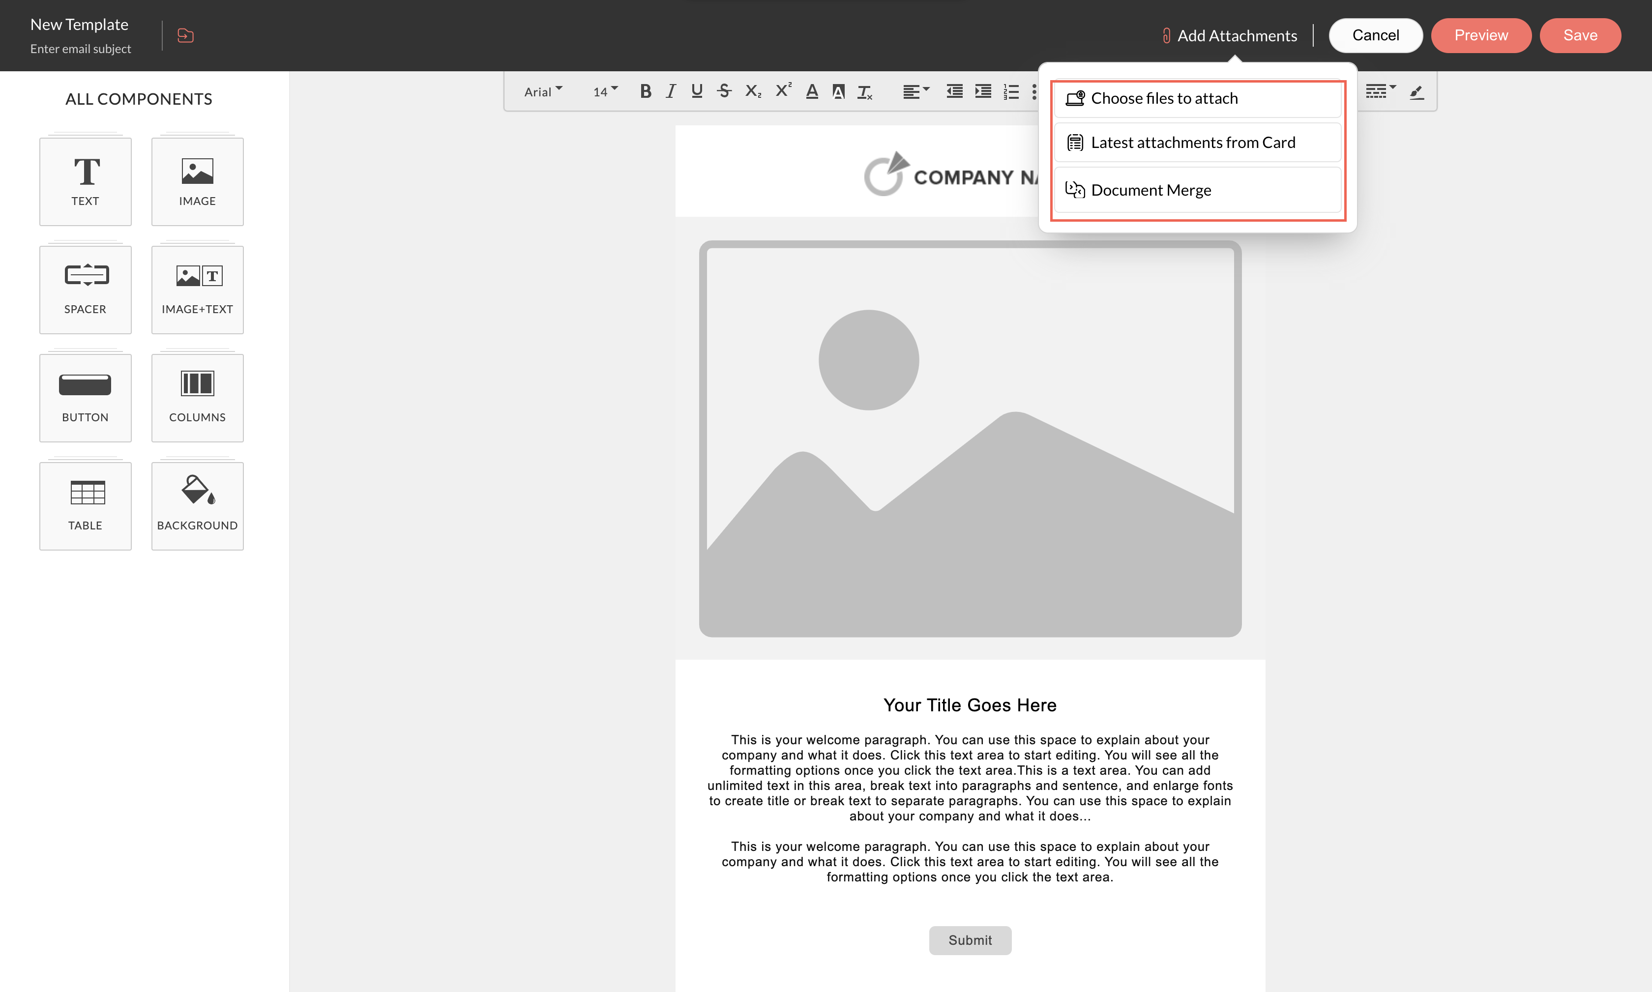The image size is (1652, 992).
Task: Select the Spacer component
Action: pos(86,289)
